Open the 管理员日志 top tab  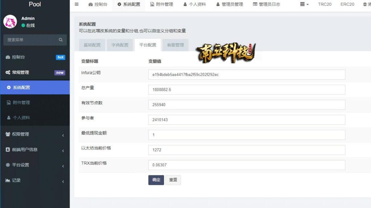(266, 4)
